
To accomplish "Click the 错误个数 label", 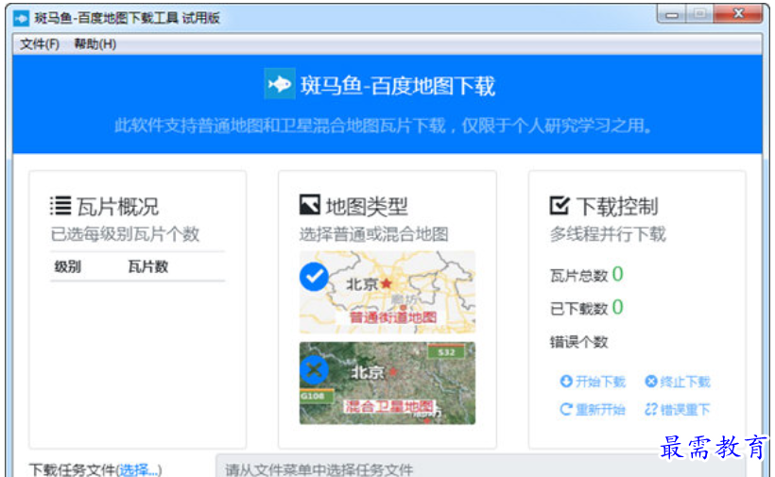I will tap(578, 342).
